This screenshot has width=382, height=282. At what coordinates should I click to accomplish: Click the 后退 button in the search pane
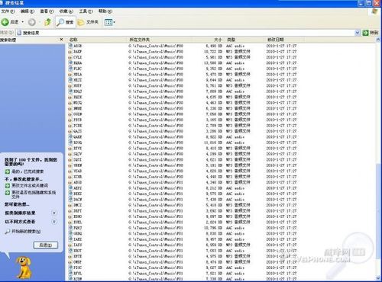pos(46,245)
